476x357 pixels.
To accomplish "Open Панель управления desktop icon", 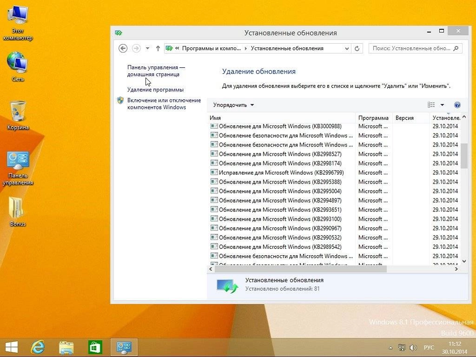I will [18, 168].
